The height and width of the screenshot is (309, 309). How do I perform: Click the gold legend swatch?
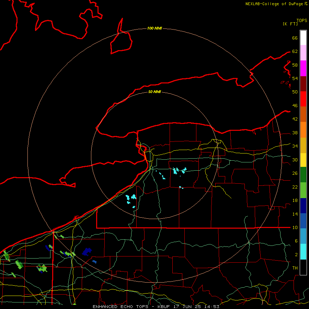pos(303,145)
